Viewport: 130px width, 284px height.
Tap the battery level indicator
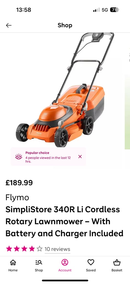pos(115,10)
